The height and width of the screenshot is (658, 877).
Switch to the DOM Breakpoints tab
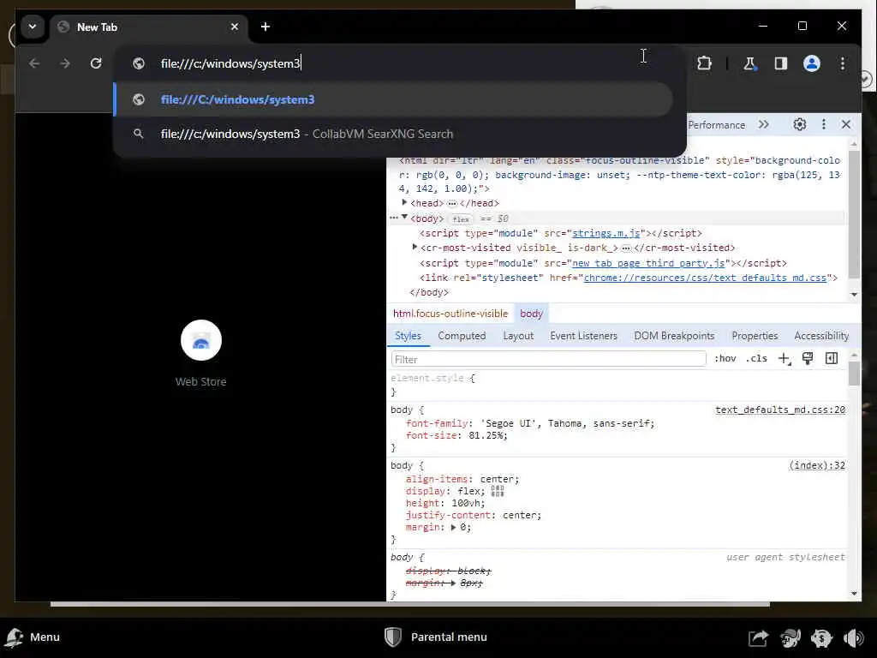pyautogui.click(x=674, y=336)
